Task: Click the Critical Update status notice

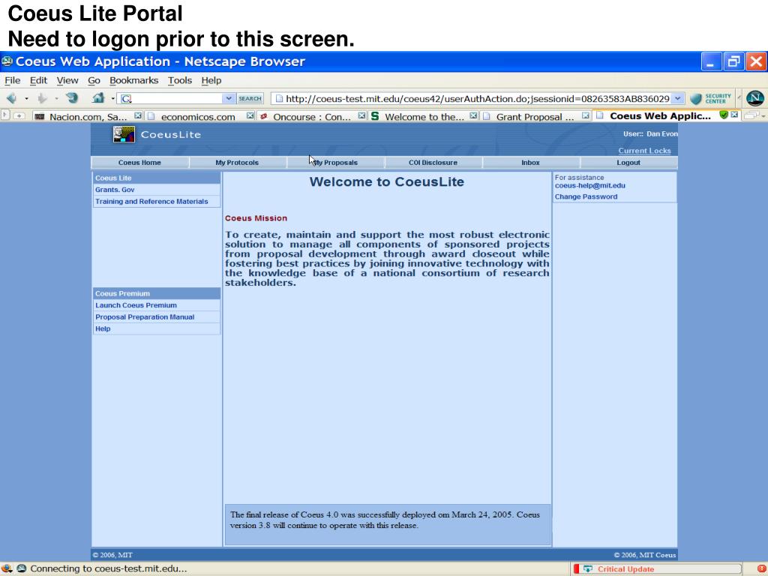Action: tap(656, 568)
